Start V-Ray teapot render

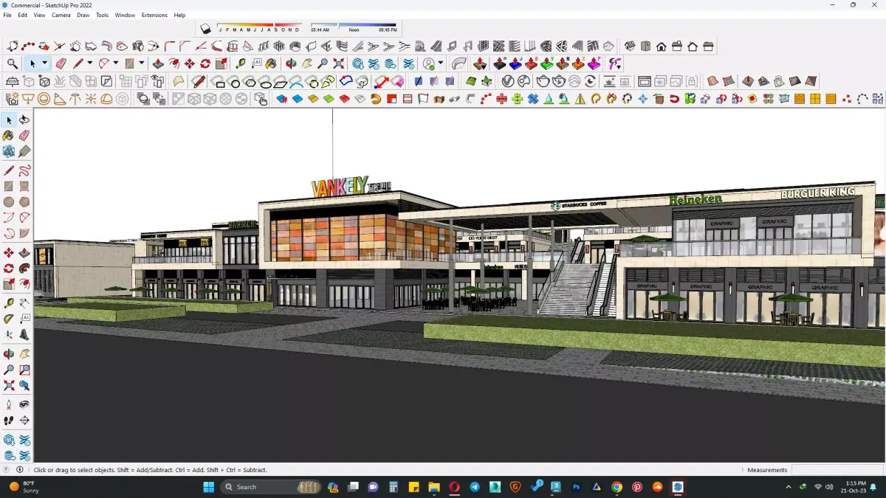click(x=543, y=81)
